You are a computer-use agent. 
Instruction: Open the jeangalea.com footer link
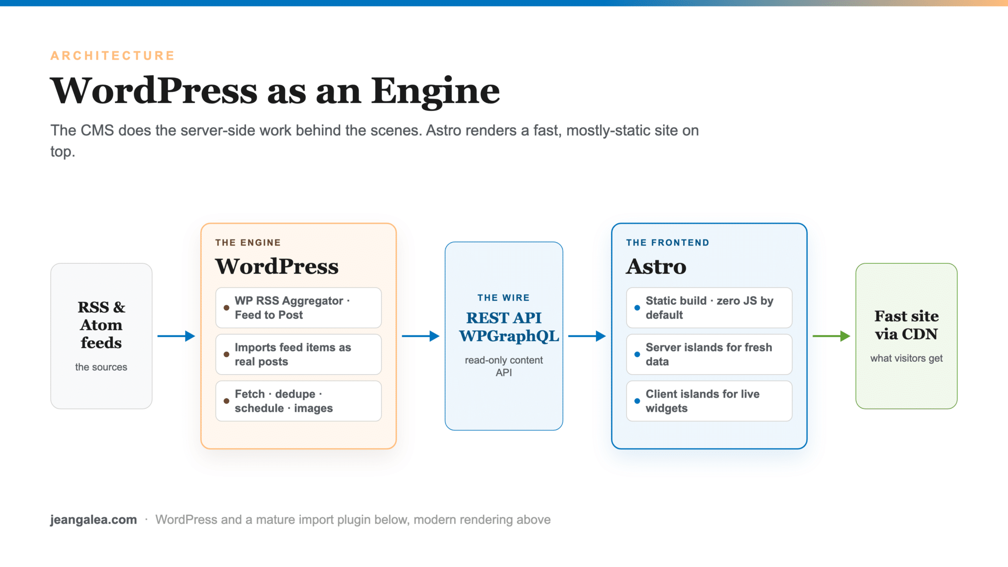(x=94, y=520)
